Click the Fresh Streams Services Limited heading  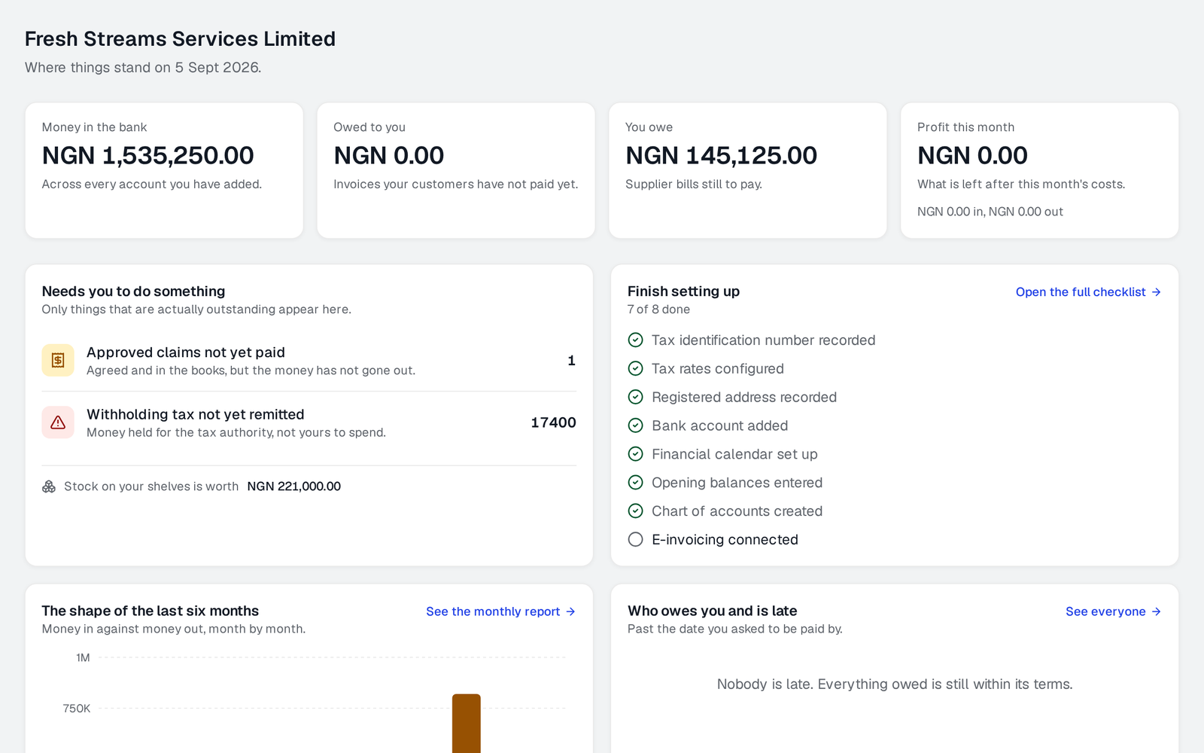point(180,39)
